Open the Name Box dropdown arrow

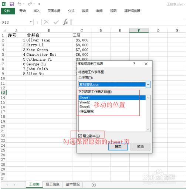click(31, 22)
